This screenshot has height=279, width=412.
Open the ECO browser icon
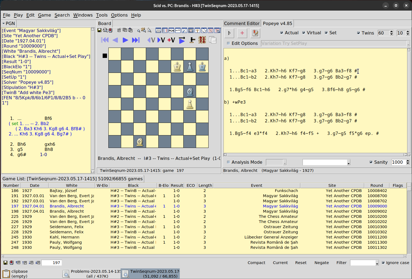191,30
